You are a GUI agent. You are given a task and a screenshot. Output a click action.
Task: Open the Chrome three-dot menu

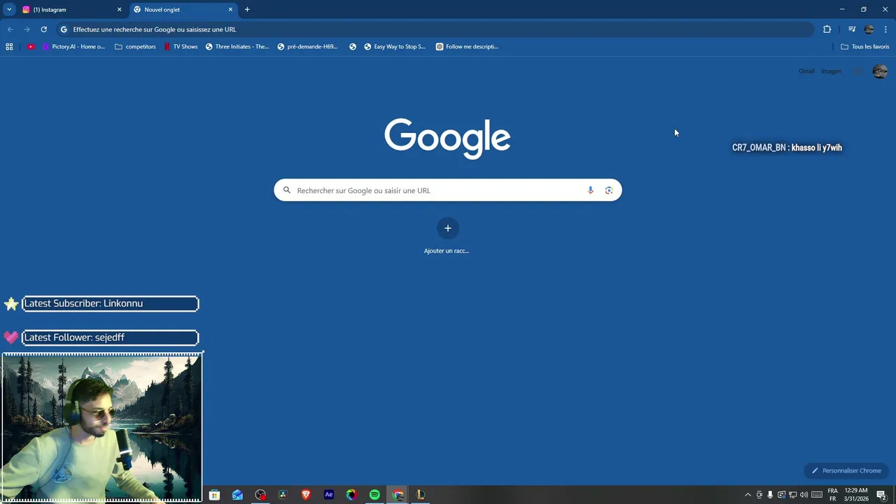(x=885, y=29)
